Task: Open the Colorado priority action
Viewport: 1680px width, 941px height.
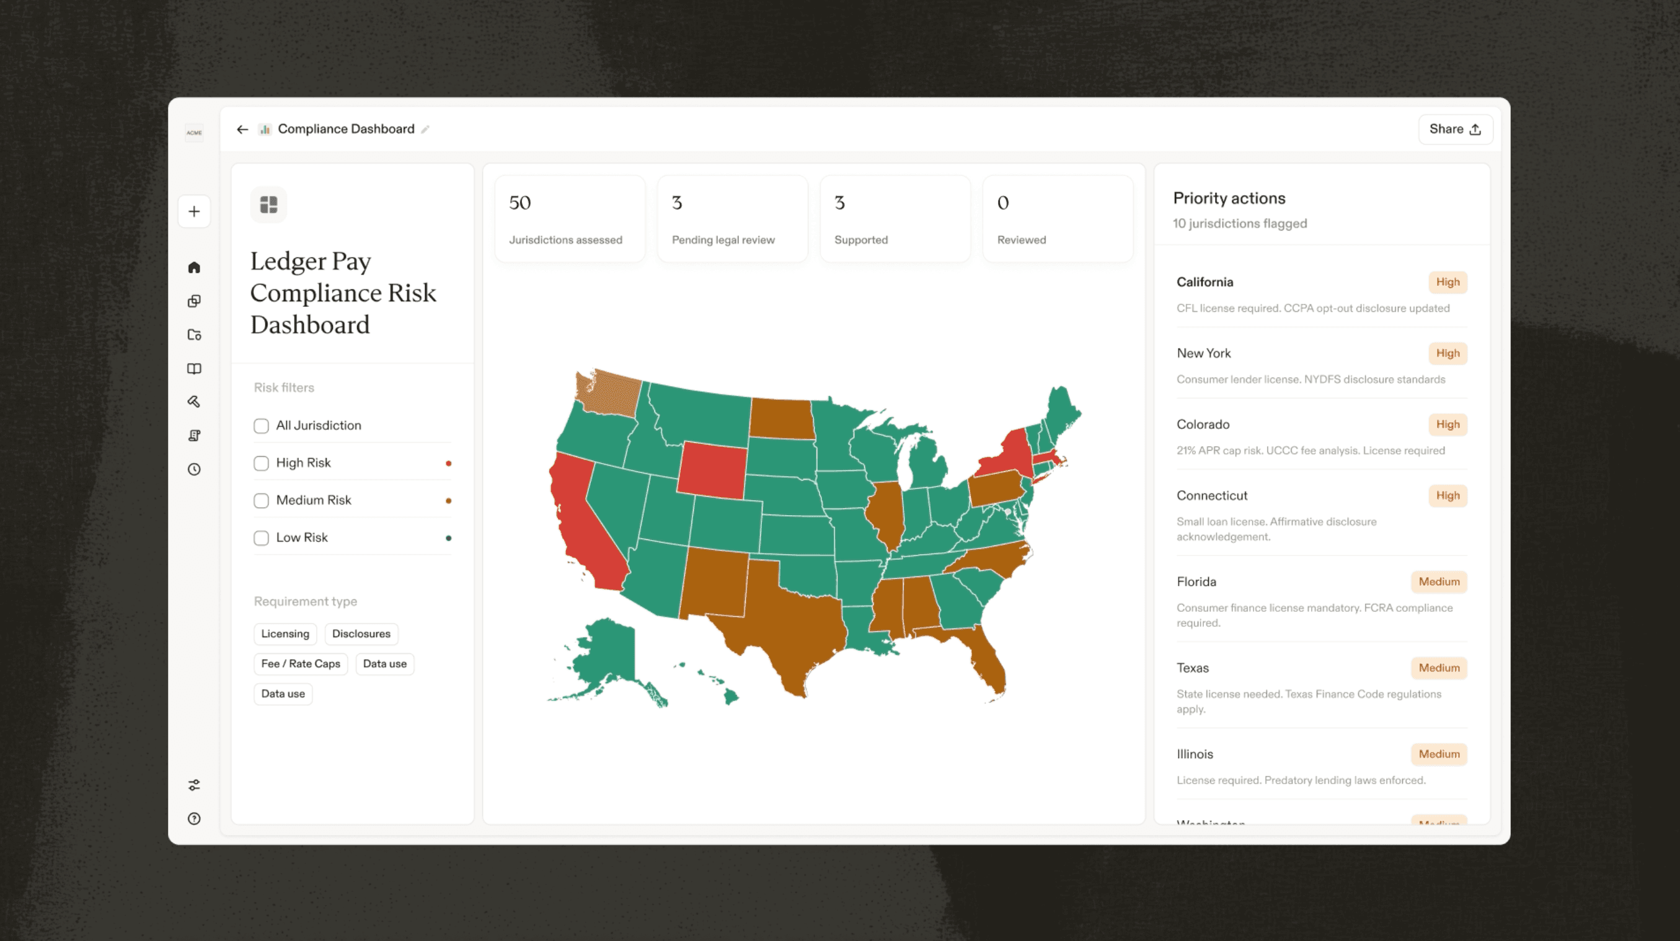Action: coord(1321,436)
